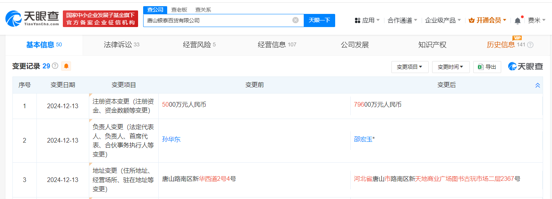Expand the 企业级产品 dropdown
Viewport: 552px width, 199px height.
[x=443, y=20]
